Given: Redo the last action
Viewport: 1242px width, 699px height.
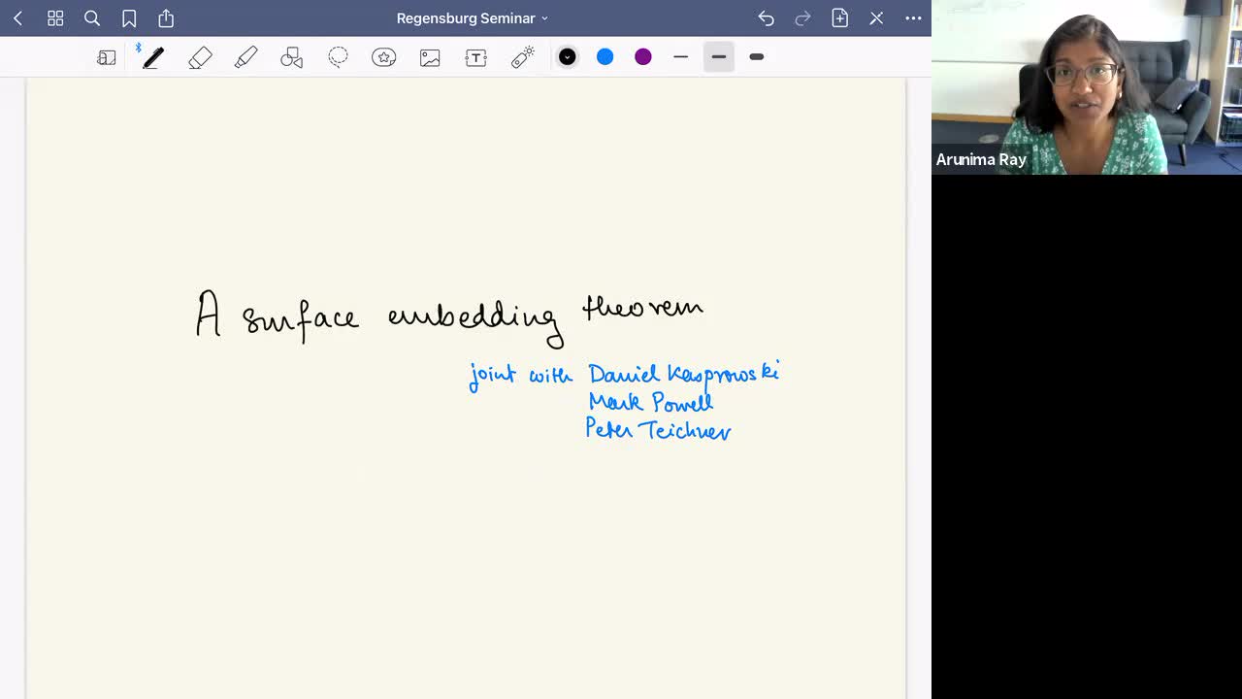Looking at the screenshot, I should 802,18.
